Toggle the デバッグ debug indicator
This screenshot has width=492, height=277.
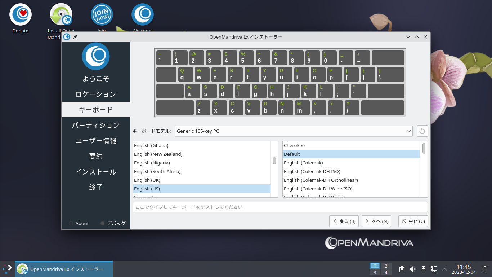pyautogui.click(x=103, y=223)
